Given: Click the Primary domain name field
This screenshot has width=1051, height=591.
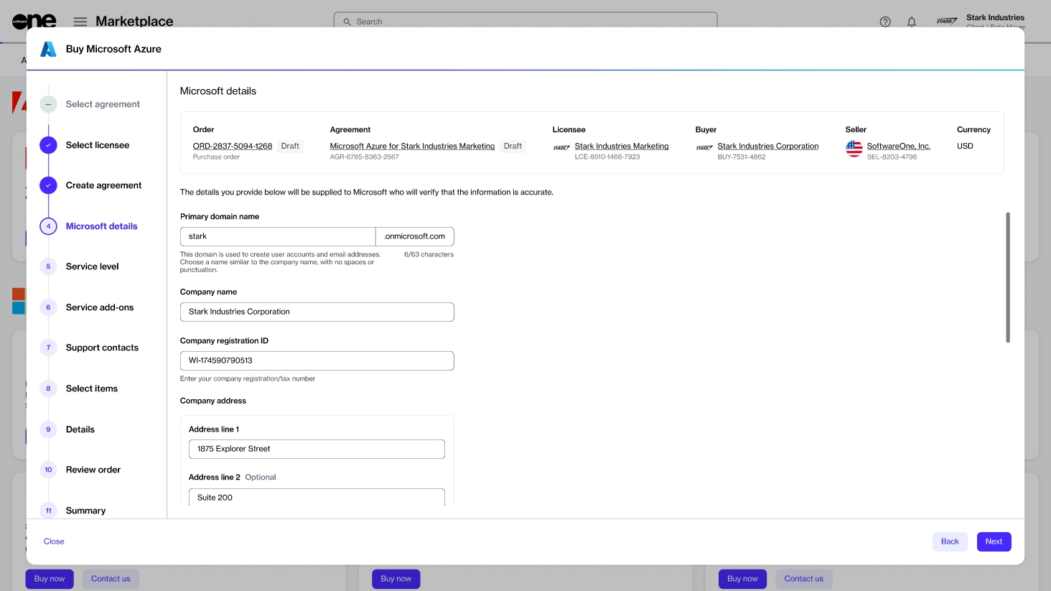Looking at the screenshot, I should [277, 236].
